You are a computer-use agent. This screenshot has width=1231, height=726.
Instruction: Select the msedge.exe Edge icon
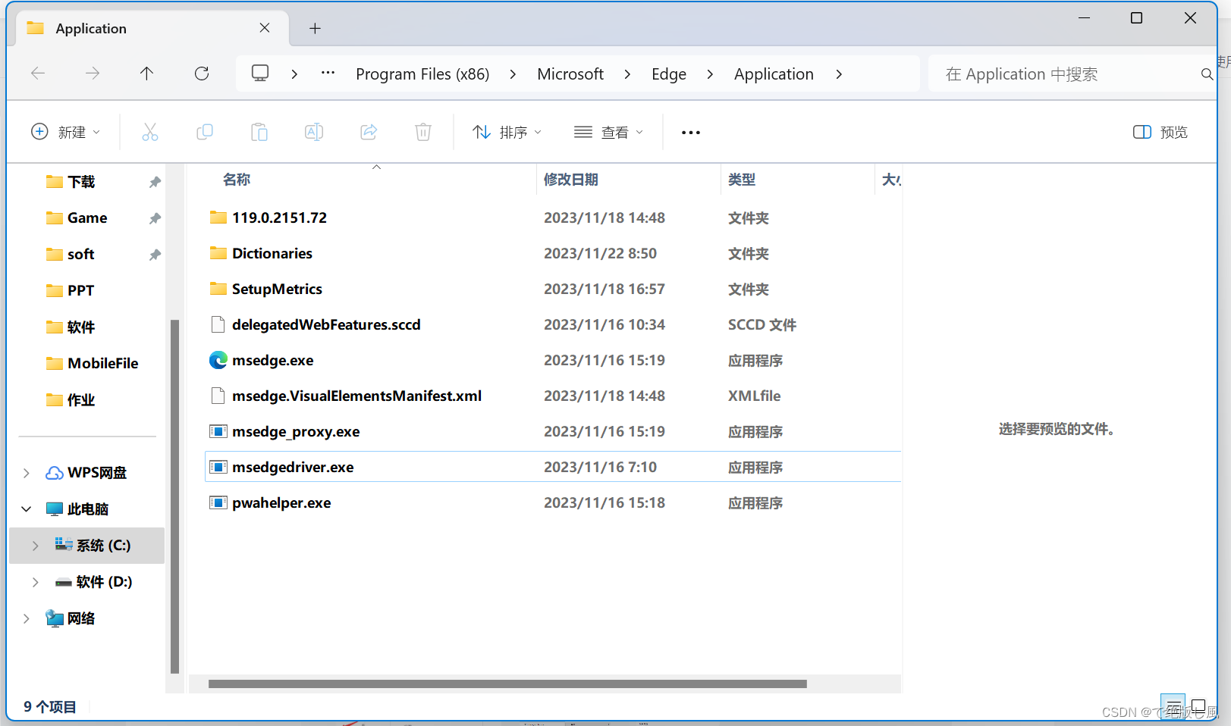pyautogui.click(x=218, y=360)
